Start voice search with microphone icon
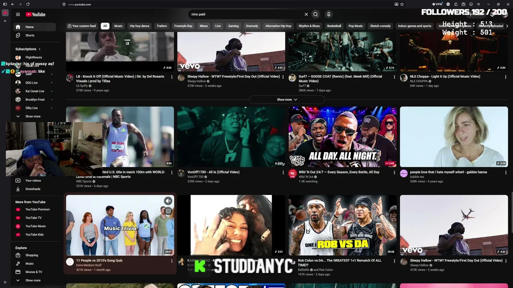The width and height of the screenshot is (513, 288). 329,14
